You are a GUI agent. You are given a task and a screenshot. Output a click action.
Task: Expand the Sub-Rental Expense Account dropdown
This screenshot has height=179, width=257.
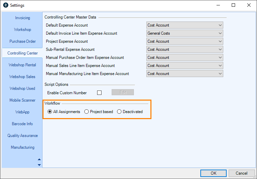pos(185,49)
